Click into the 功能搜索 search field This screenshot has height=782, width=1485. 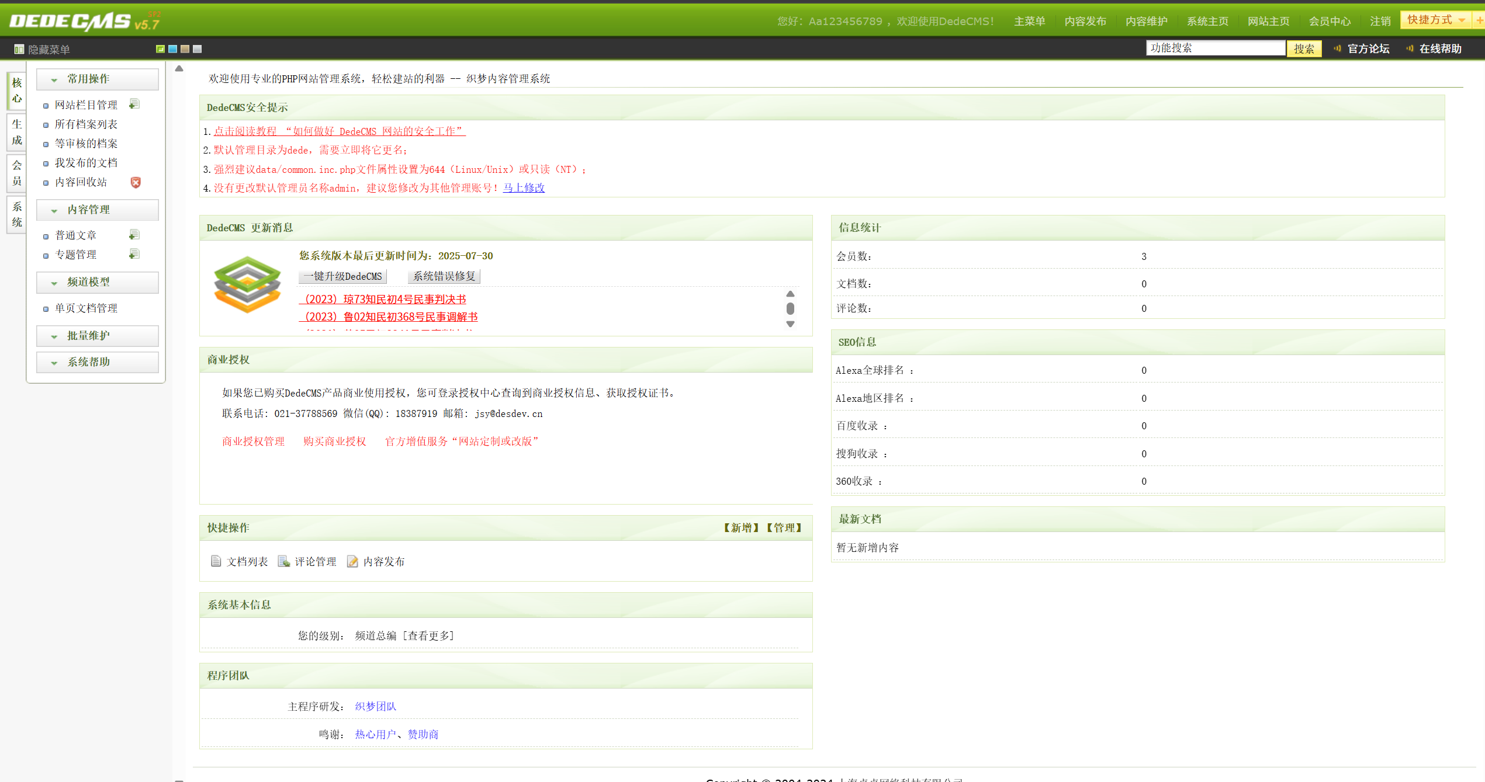pyautogui.click(x=1214, y=48)
